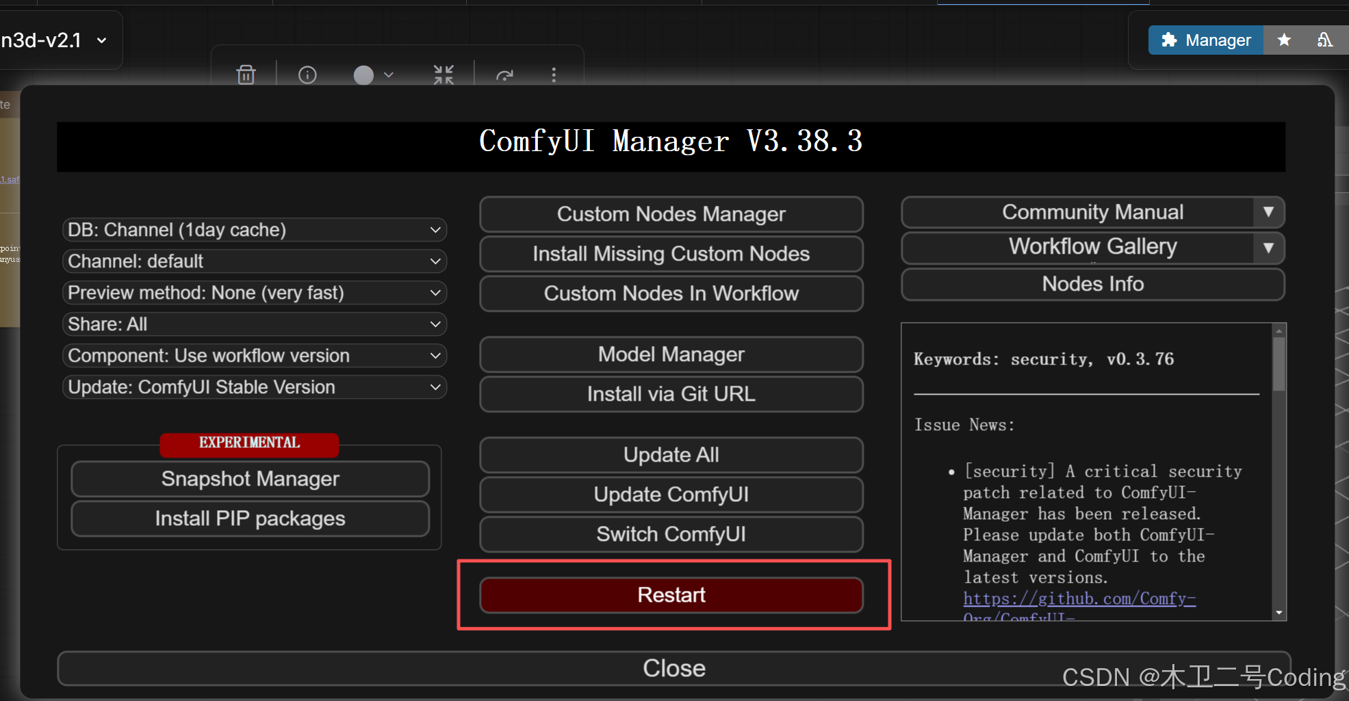Click Install PIP packages button
Image resolution: width=1349 pixels, height=701 pixels.
coord(250,518)
